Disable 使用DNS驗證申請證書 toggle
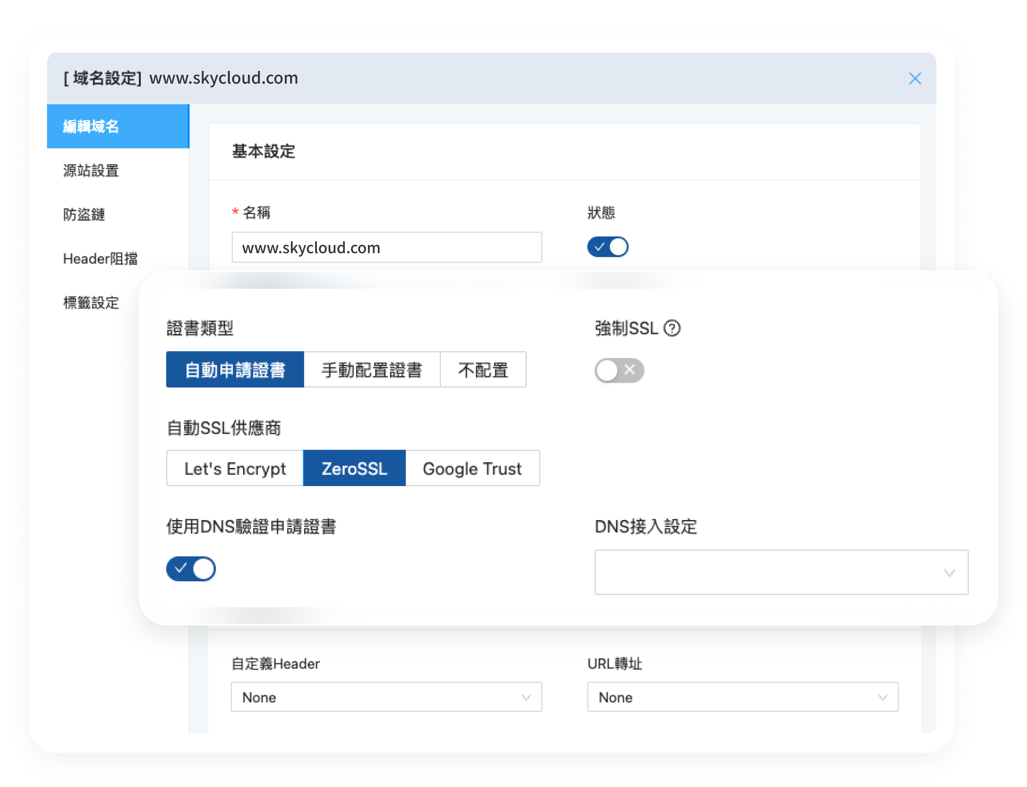The height and width of the screenshot is (787, 1027). coord(191,569)
